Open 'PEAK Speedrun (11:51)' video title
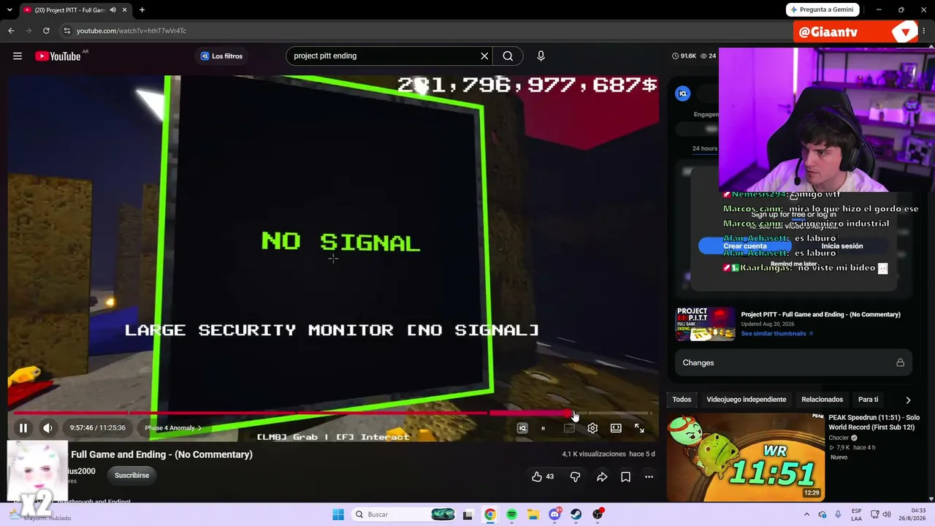This screenshot has width=935, height=526. 874,422
